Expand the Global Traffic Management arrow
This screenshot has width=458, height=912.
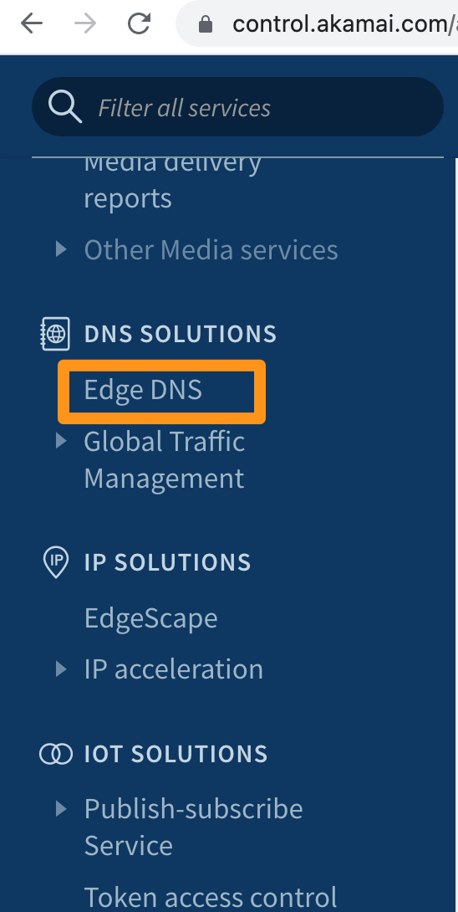tap(61, 441)
